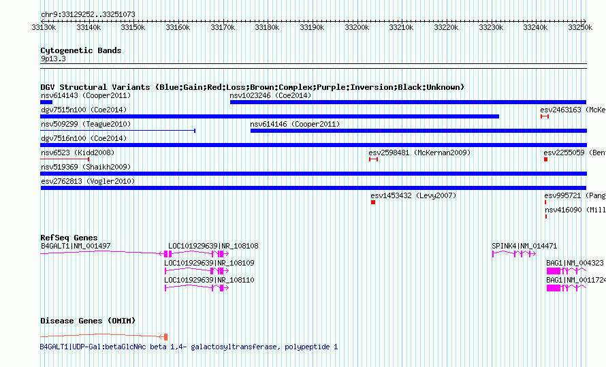Click the nsv6523 (Kidd2008) red loss line

click(65, 159)
